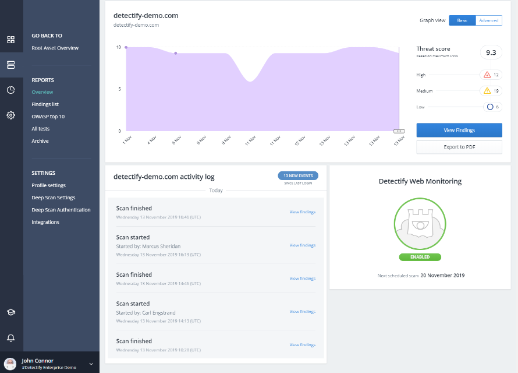Click the ENABLED status pill
Screen dimensions: 518x373
click(420, 256)
